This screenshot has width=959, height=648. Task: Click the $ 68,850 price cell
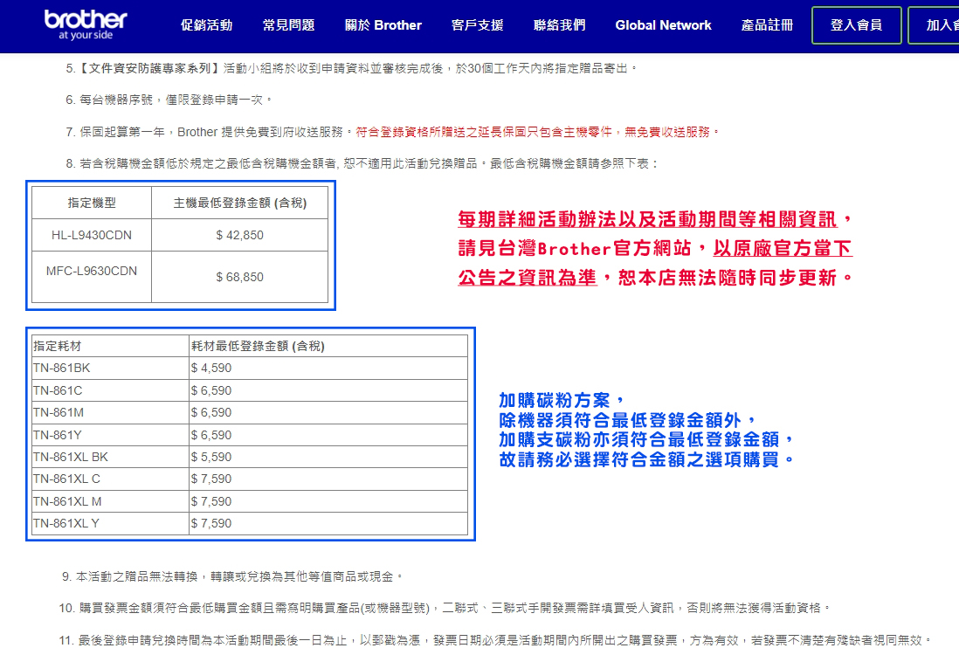coord(239,277)
